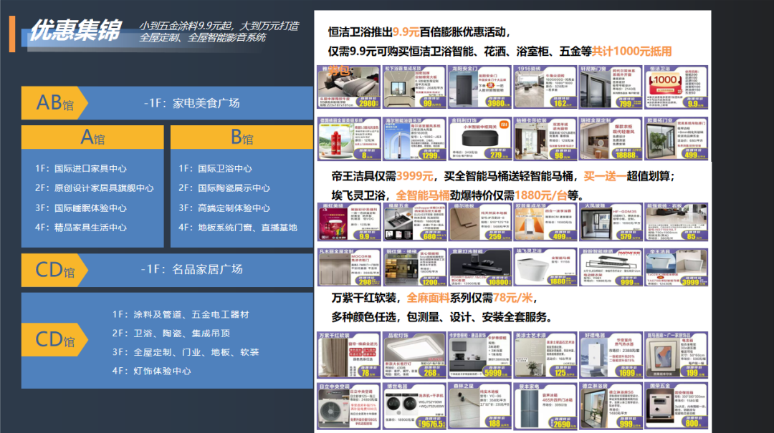Open the 龙阳安全门 card priced 3980
The width and height of the screenshot is (774, 433).
[x=480, y=87]
